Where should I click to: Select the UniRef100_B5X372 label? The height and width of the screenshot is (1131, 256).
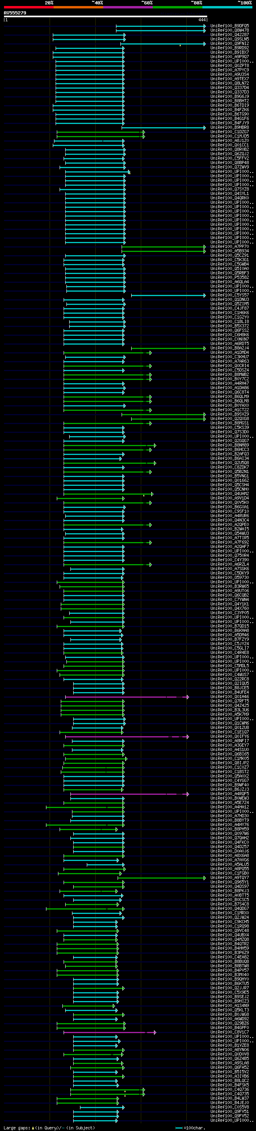click(x=230, y=326)
